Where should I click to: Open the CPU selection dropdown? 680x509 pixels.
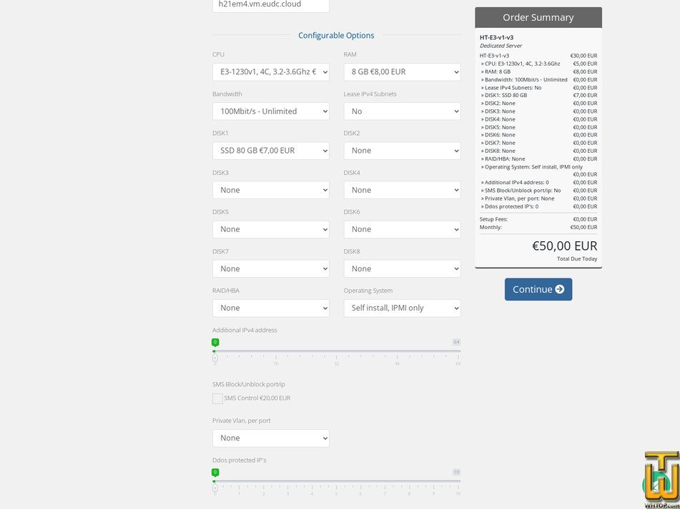tap(270, 71)
